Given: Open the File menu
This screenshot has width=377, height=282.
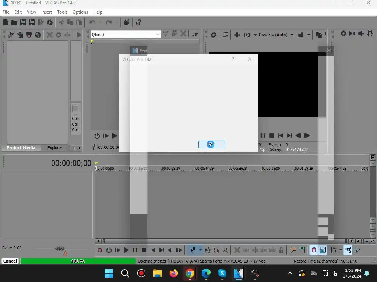Looking at the screenshot, I should pos(6,12).
